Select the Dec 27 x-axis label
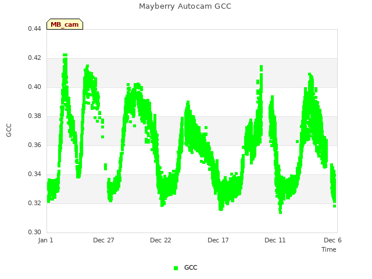Screen dimensions: 372x279 [103, 240]
